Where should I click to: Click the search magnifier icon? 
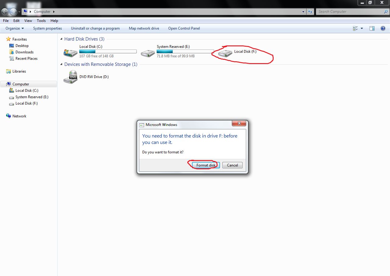click(x=386, y=12)
